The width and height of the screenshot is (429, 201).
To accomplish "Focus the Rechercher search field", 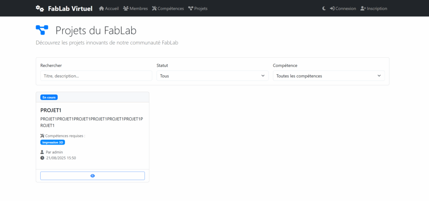I will 96,76.
